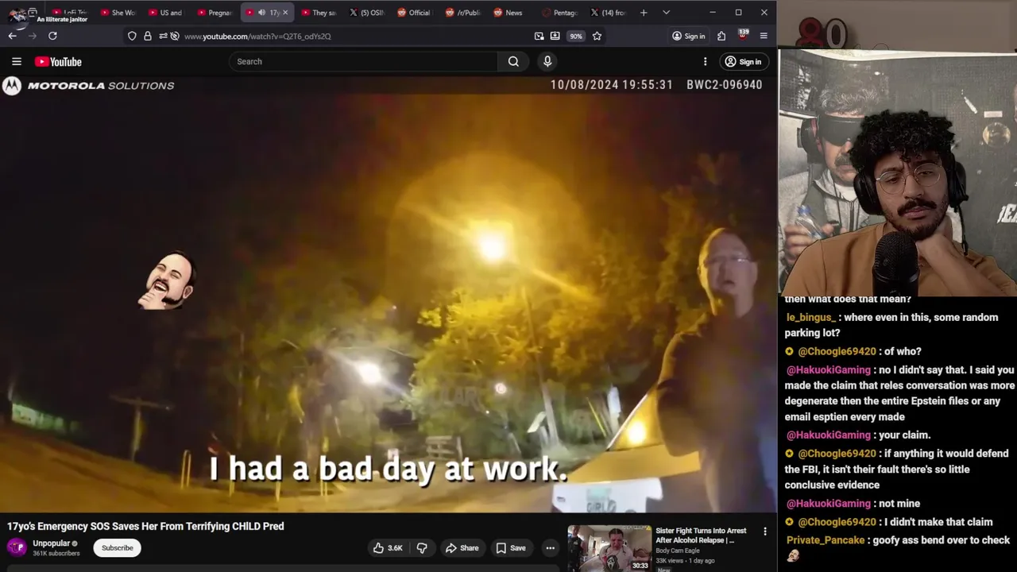Open Sister Fight Turns Into Arrest thumbnail
This screenshot has width=1017, height=572.
coord(609,547)
